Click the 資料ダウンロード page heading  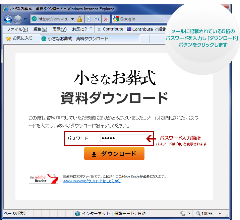click(114, 98)
